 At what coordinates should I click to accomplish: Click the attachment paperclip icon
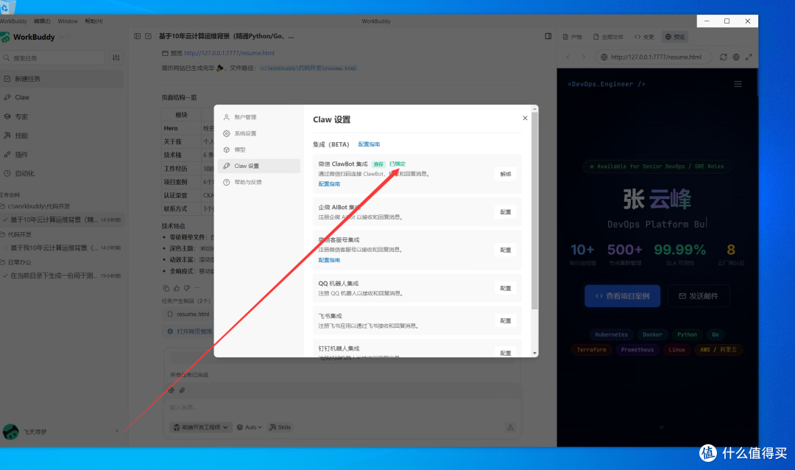coord(182,390)
